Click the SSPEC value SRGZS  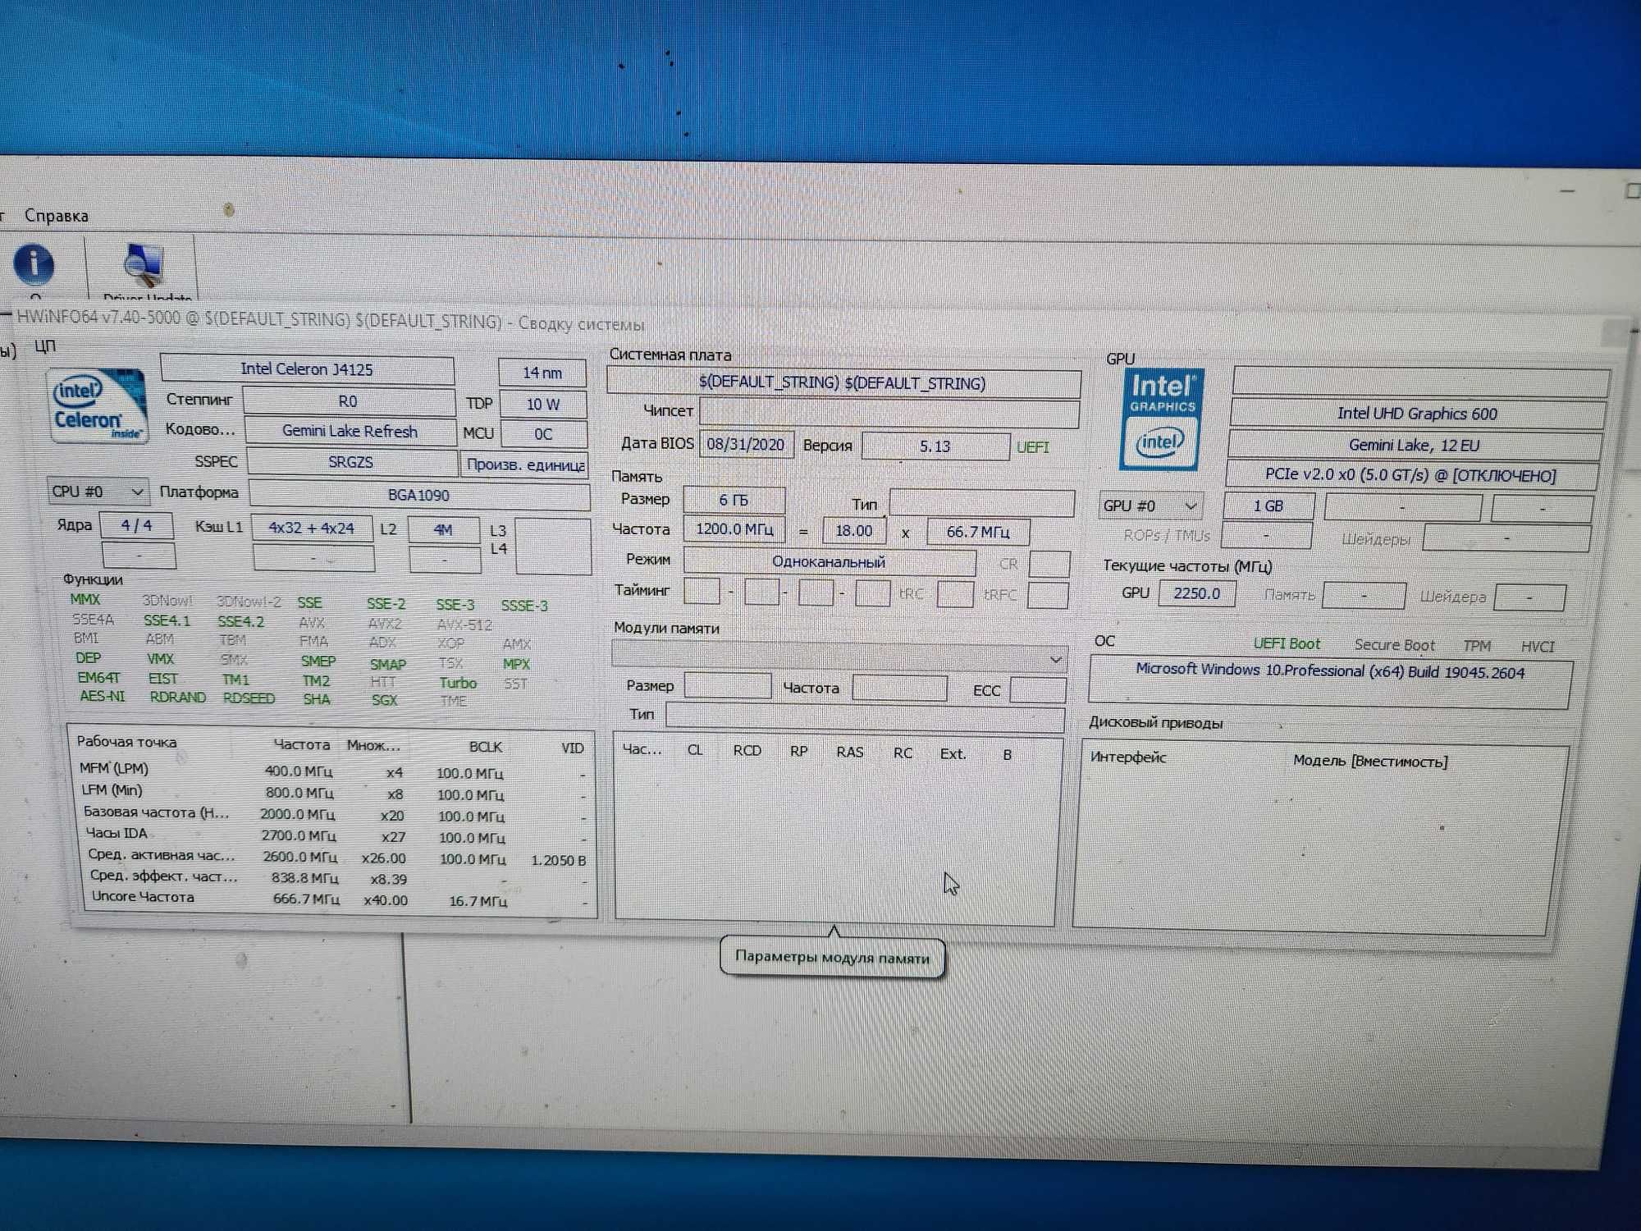(351, 462)
